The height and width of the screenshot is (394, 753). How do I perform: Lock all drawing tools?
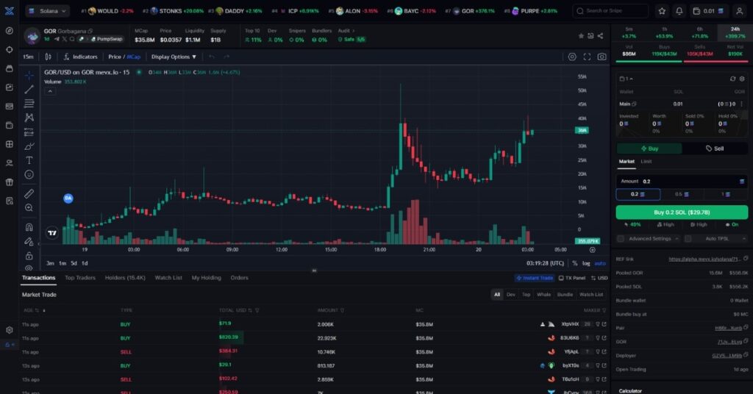[29, 256]
